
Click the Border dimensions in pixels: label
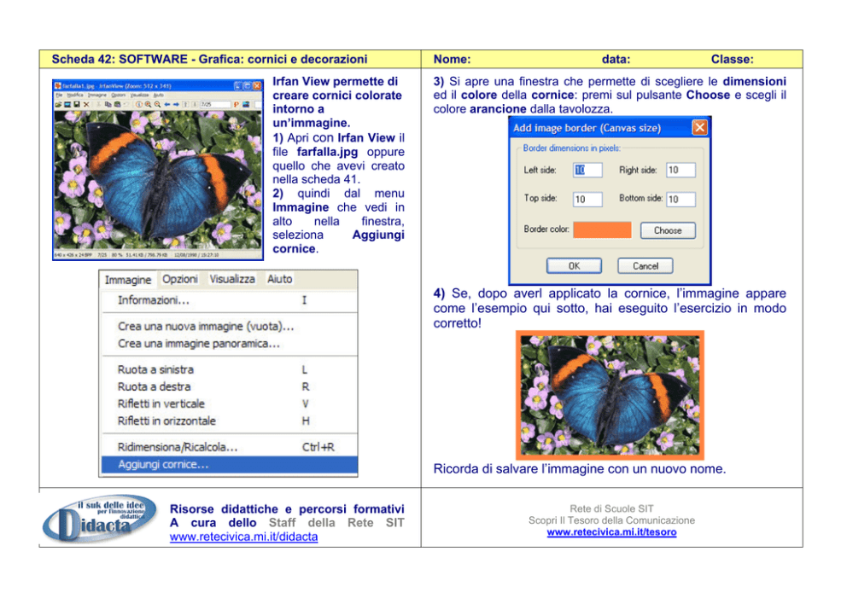pyautogui.click(x=571, y=148)
